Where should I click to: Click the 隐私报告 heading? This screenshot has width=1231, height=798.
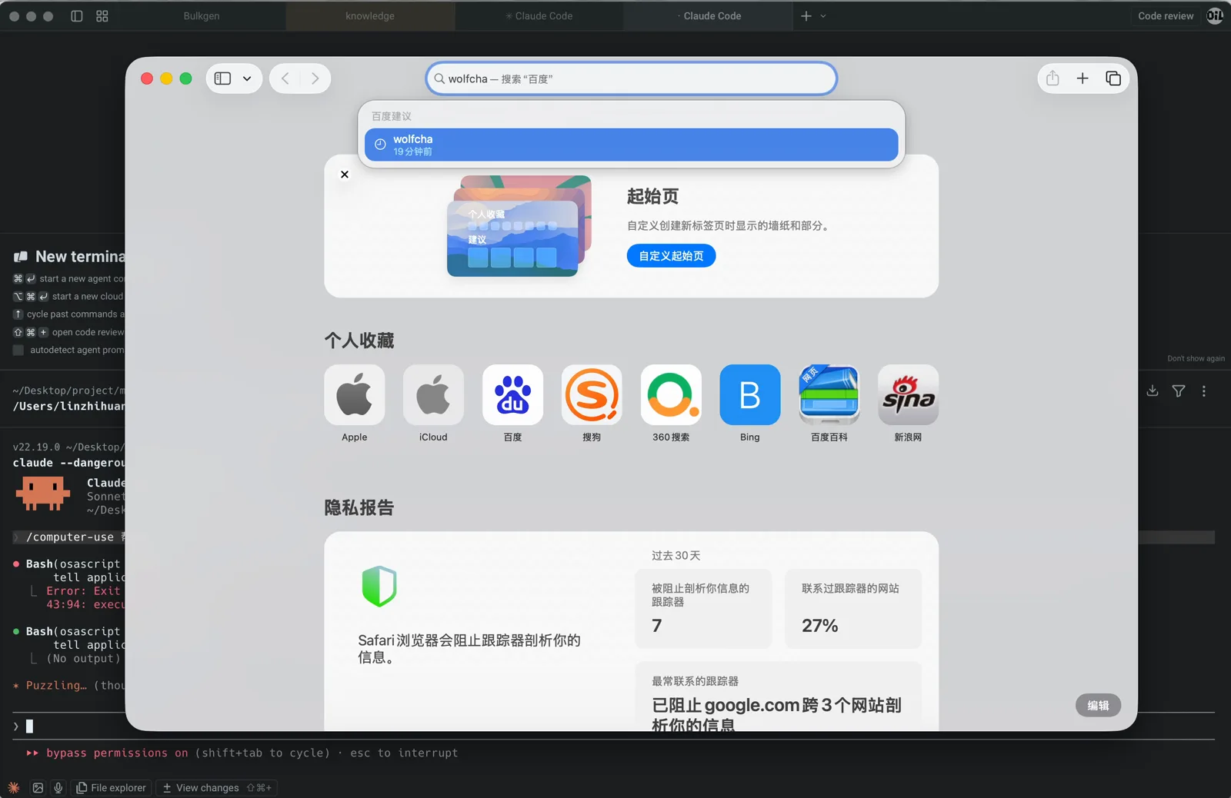click(x=359, y=507)
